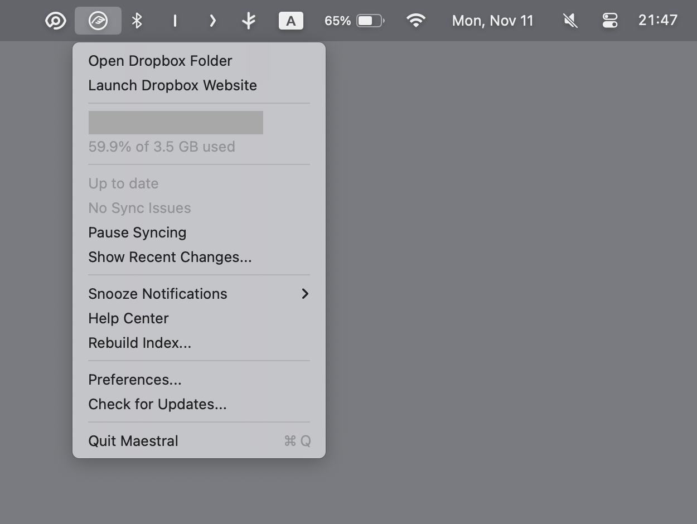Click the circular eye icon in menu bar
Screen dimensions: 697x524
[x=55, y=21]
